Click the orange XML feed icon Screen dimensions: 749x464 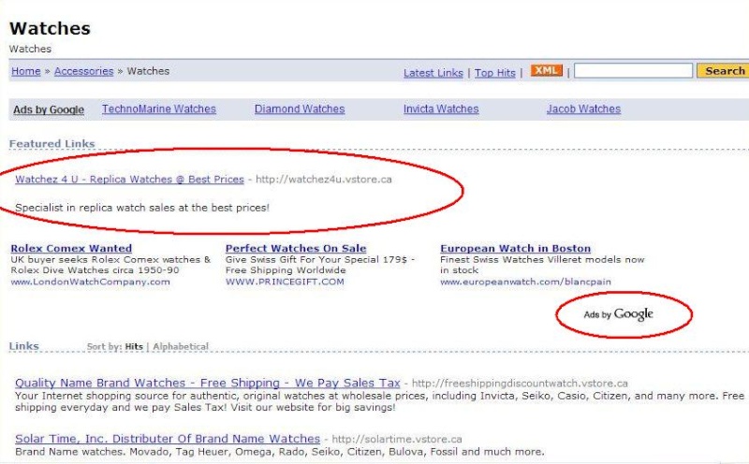pyautogui.click(x=547, y=71)
